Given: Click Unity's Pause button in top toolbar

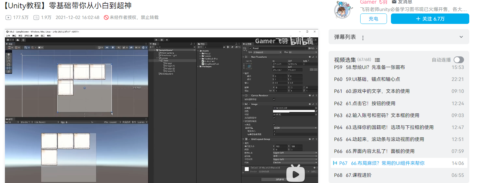Looking at the screenshot, I should (162, 40).
